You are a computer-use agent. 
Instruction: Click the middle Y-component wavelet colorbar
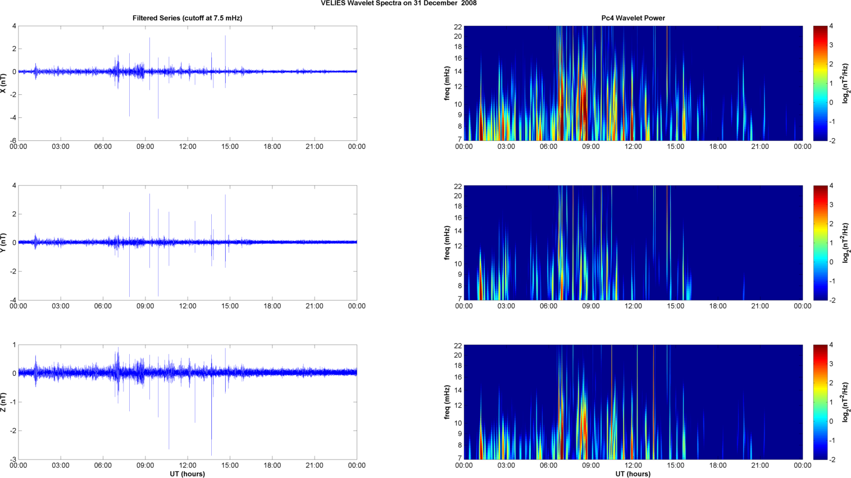point(820,243)
